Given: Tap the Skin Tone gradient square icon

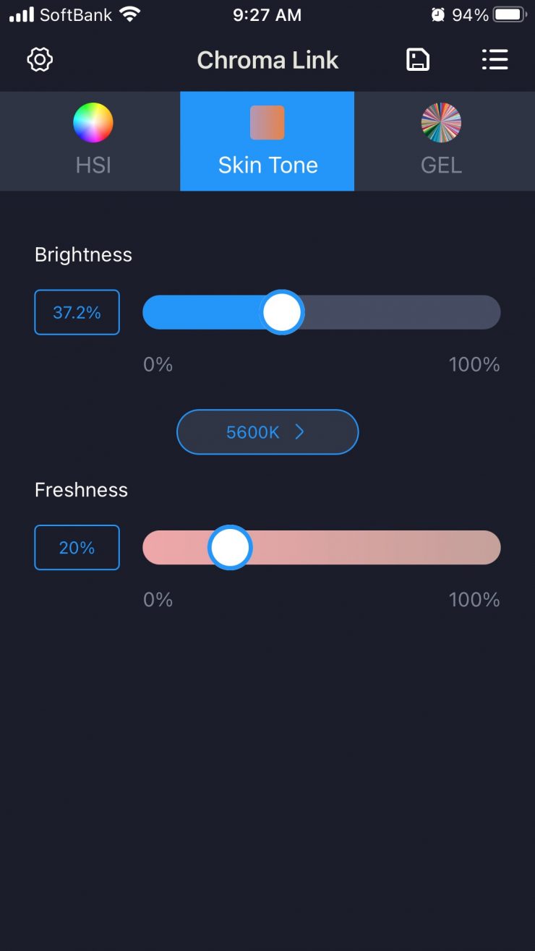Looking at the screenshot, I should click(267, 123).
